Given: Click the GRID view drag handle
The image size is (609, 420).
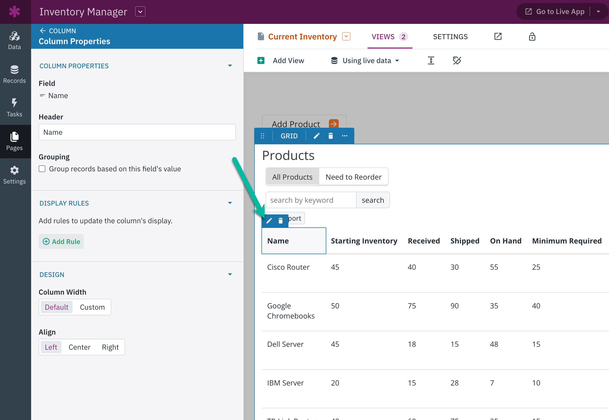Looking at the screenshot, I should (262, 136).
